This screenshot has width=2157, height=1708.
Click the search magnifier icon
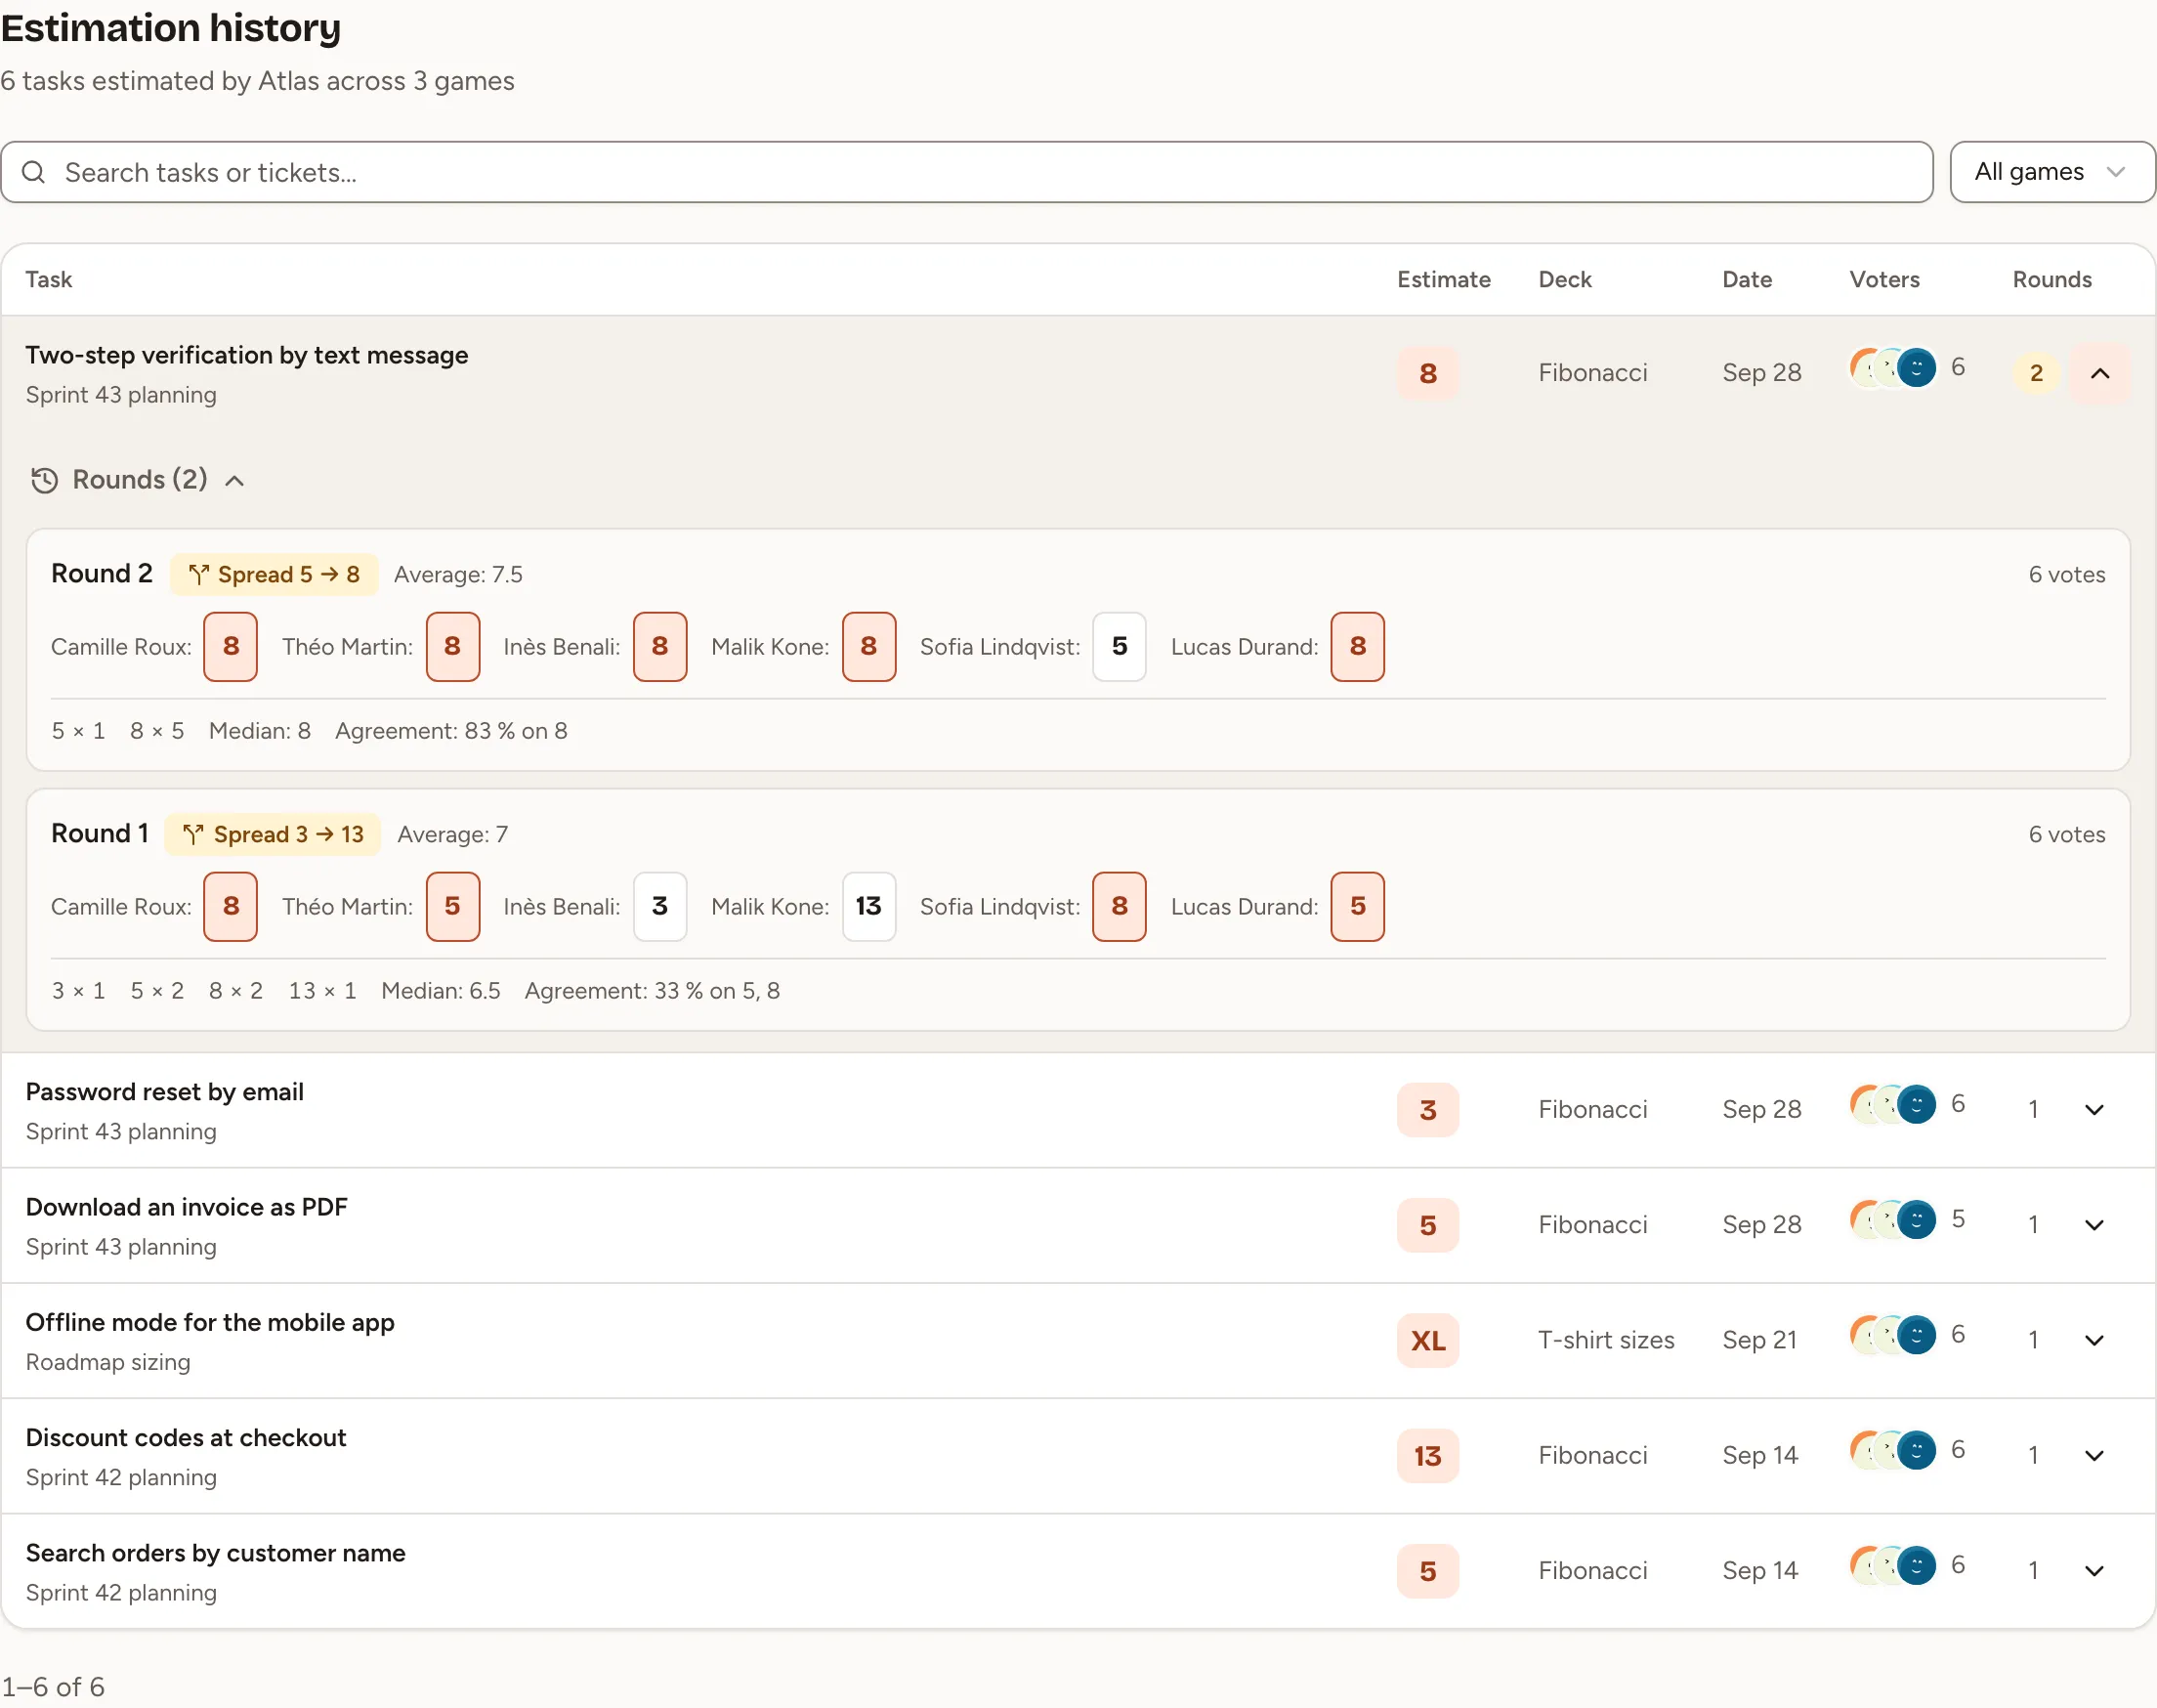(x=34, y=172)
